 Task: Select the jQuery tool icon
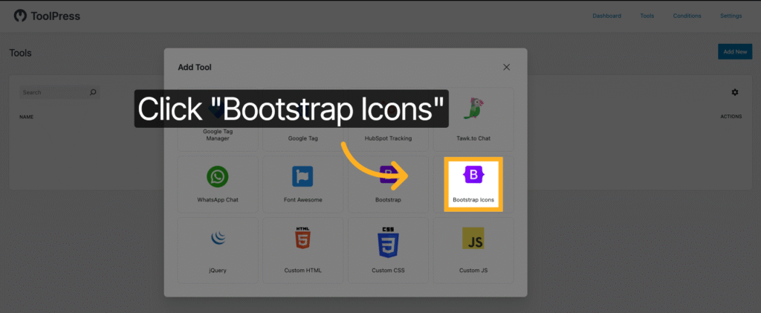coord(218,239)
